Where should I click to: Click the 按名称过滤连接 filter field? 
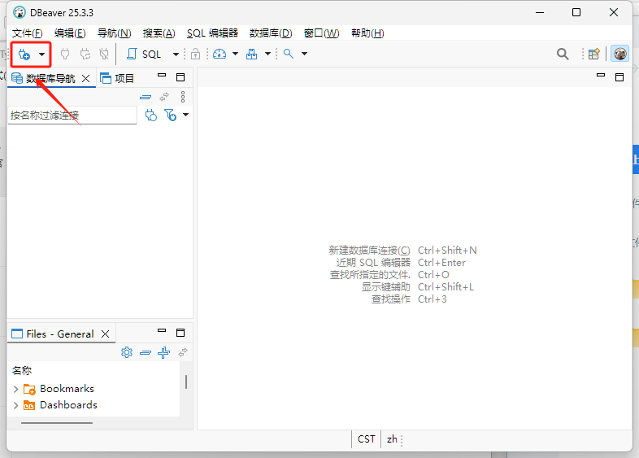pyautogui.click(x=72, y=116)
